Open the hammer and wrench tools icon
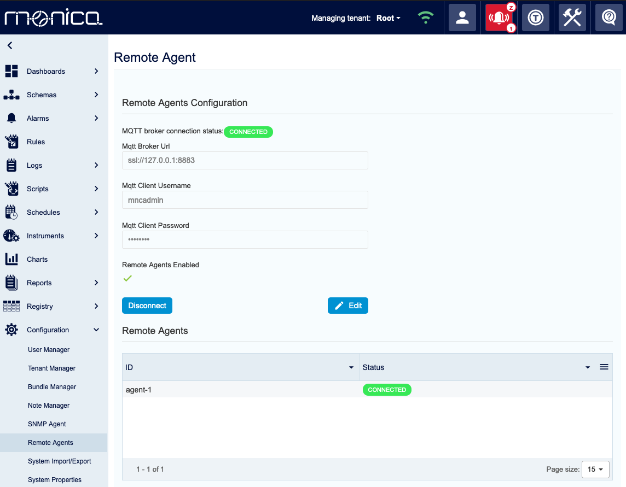This screenshot has width=626, height=487. pyautogui.click(x=572, y=17)
